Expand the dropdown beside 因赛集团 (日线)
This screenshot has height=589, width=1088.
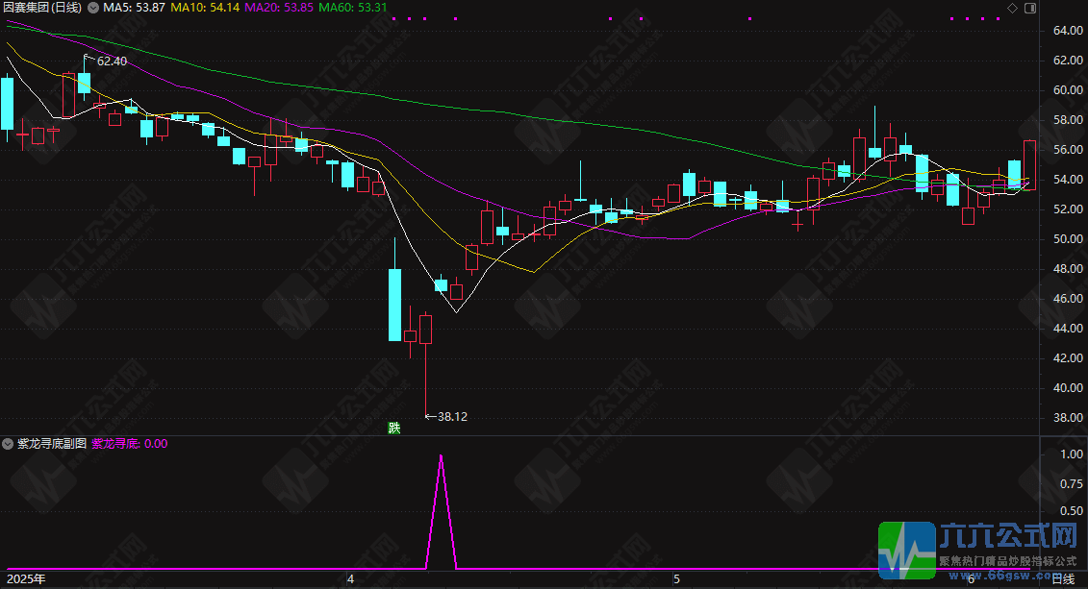point(92,8)
